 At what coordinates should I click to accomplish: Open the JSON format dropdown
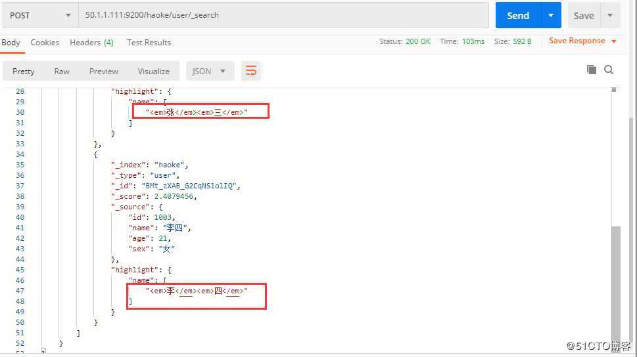pyautogui.click(x=209, y=71)
